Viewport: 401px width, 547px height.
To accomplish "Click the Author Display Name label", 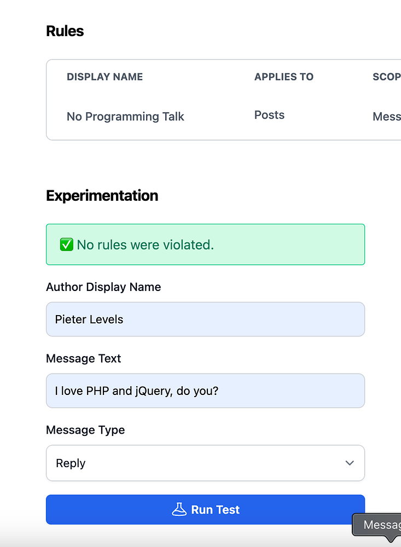I will (103, 287).
